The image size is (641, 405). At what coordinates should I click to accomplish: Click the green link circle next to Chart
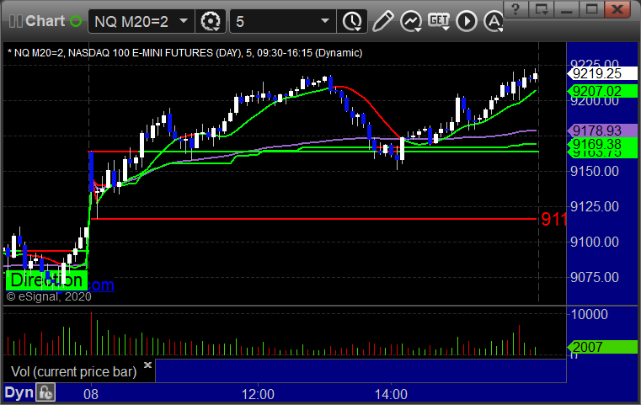[76, 21]
